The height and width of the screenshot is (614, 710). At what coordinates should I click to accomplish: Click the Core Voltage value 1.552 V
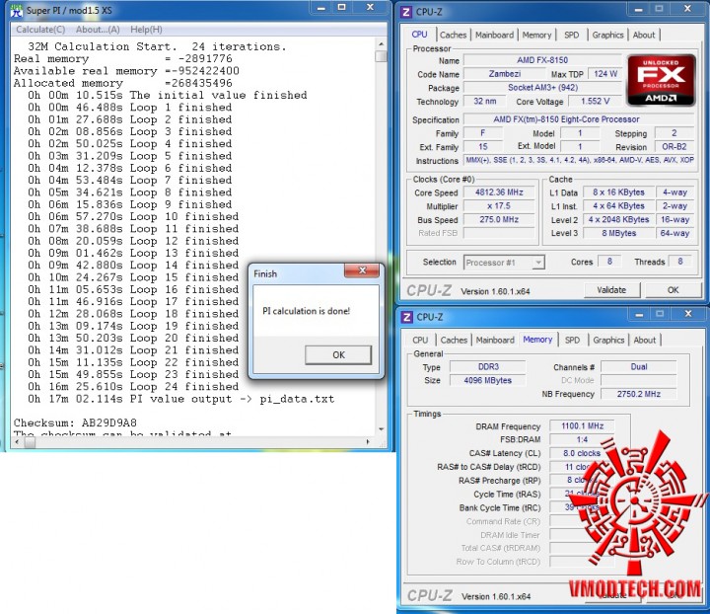point(595,101)
